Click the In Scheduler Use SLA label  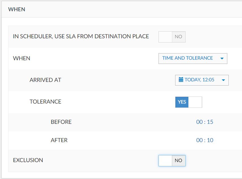click(81, 36)
